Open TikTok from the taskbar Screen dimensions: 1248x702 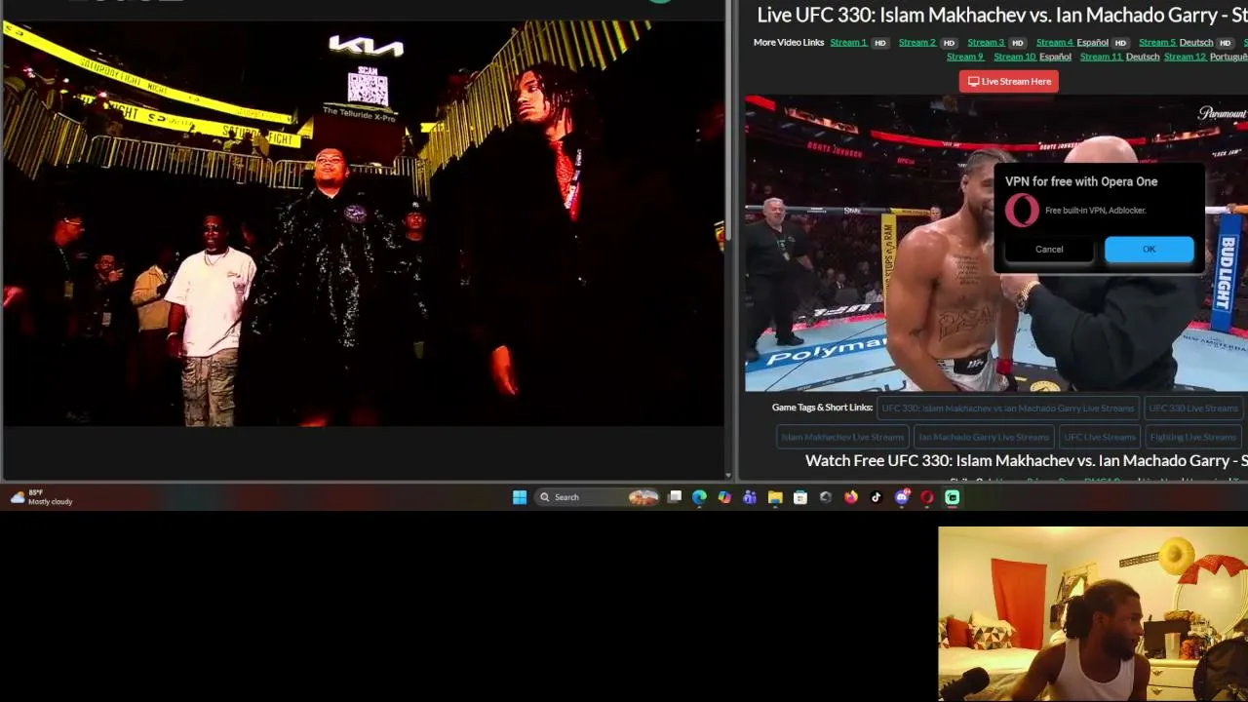tap(877, 497)
